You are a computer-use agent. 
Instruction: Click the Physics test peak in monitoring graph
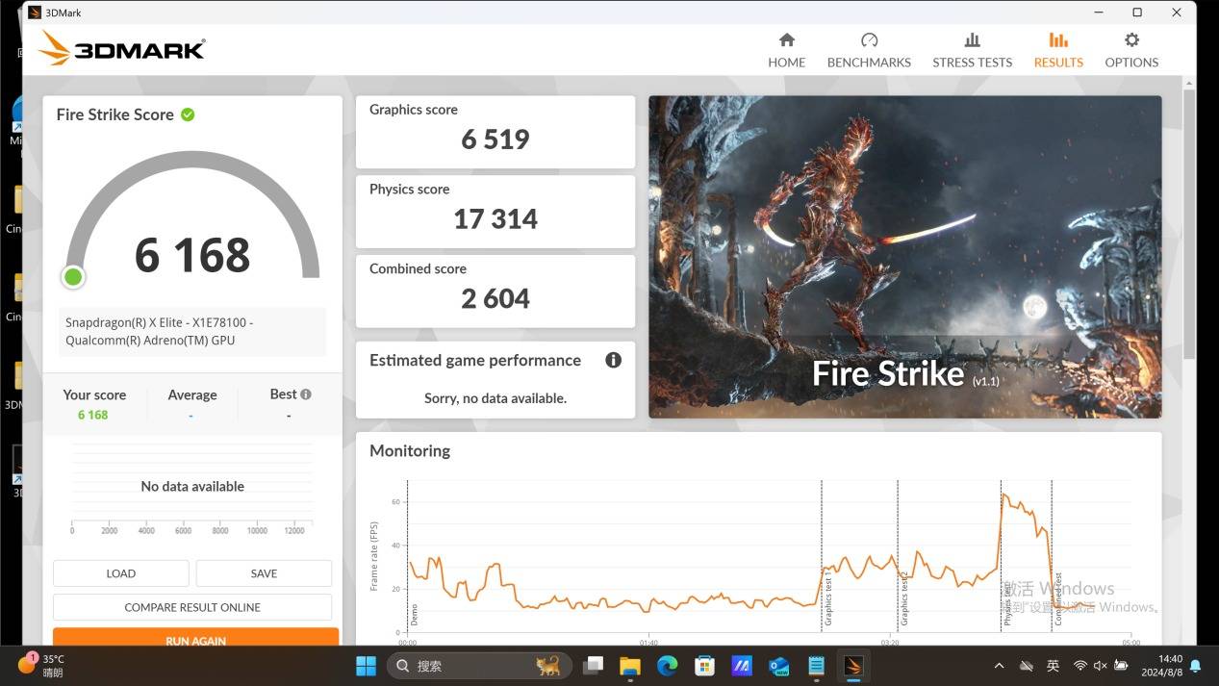click(x=1005, y=496)
